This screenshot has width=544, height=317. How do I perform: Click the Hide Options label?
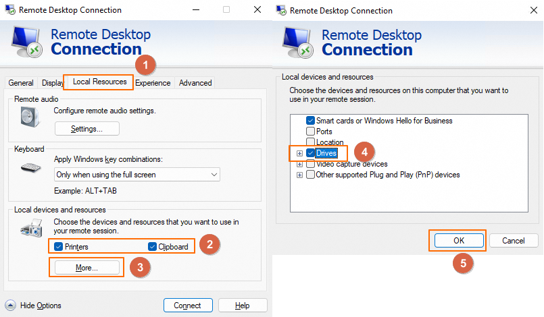coord(41,306)
